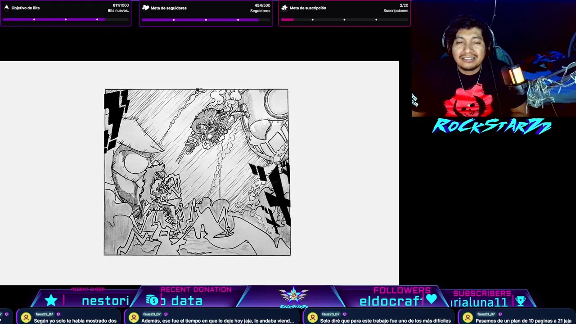Click the recent cheer name 'nestori'
The image size is (576, 324).
(x=105, y=301)
